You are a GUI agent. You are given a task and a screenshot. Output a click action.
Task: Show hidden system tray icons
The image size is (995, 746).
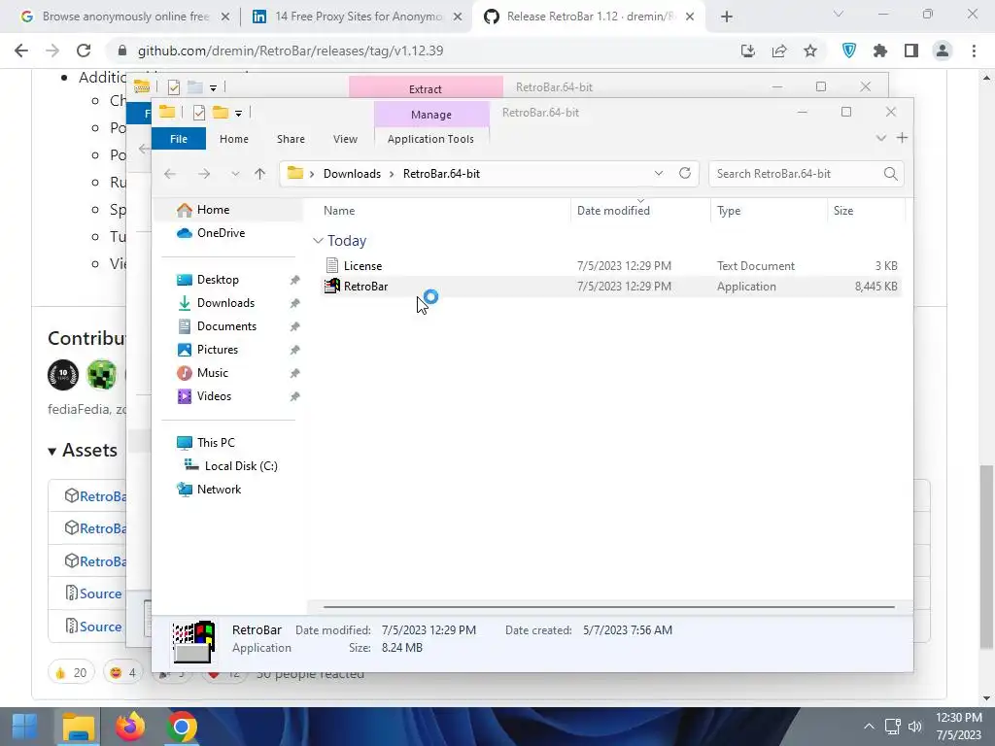(x=869, y=727)
